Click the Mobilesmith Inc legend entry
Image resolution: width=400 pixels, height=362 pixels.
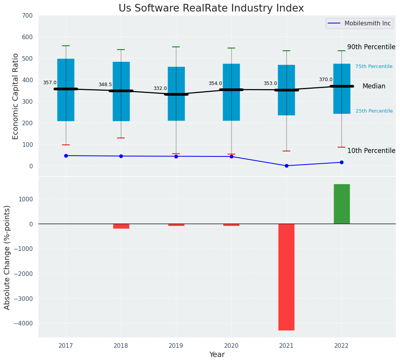[x=359, y=23]
